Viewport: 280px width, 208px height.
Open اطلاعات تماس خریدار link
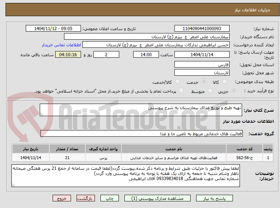[x=61, y=45]
